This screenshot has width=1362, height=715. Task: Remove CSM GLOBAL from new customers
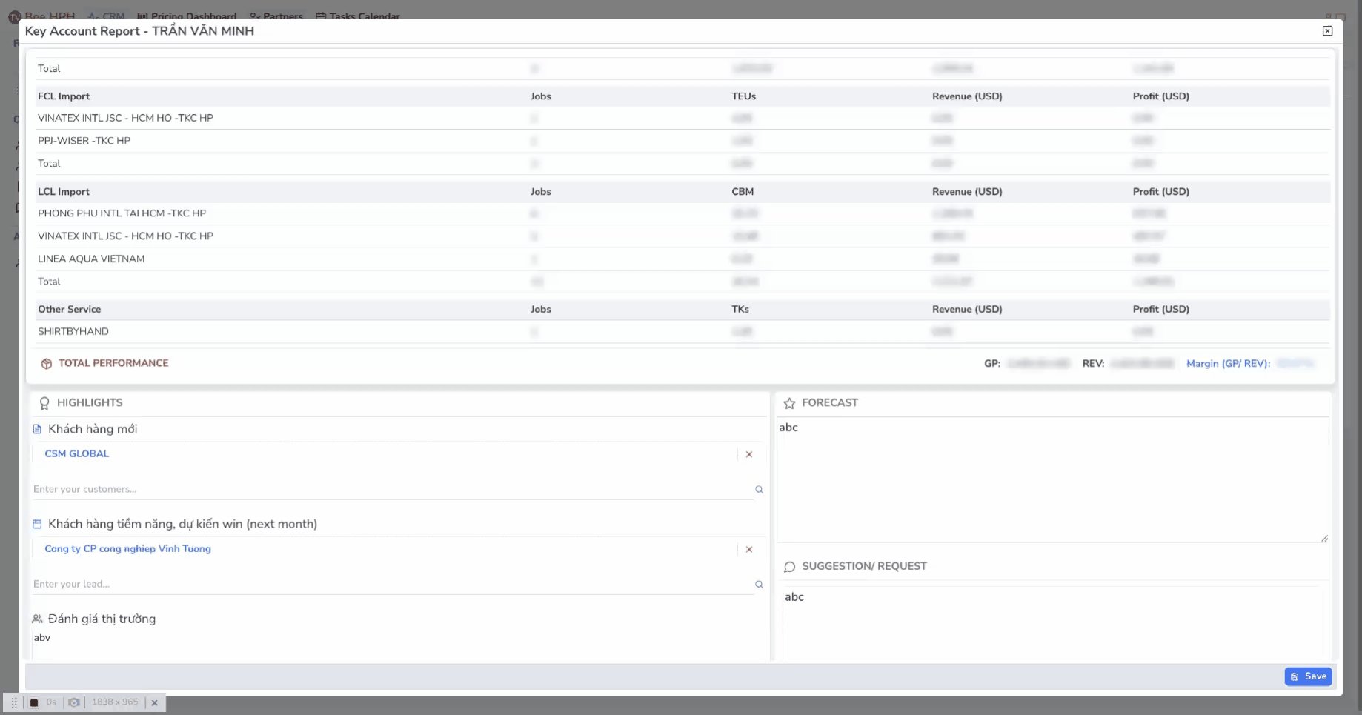749,454
